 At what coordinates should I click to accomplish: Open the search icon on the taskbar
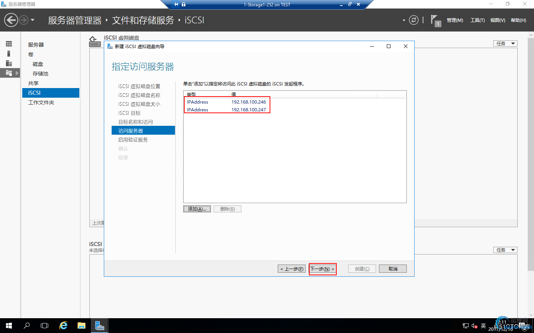(27, 326)
